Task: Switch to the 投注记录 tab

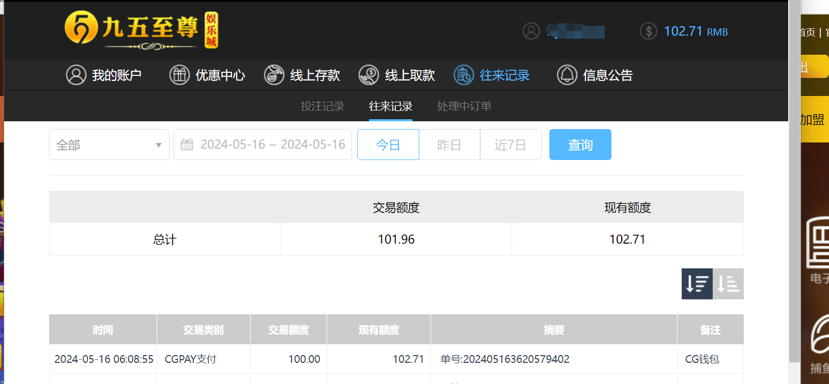Action: coord(323,106)
